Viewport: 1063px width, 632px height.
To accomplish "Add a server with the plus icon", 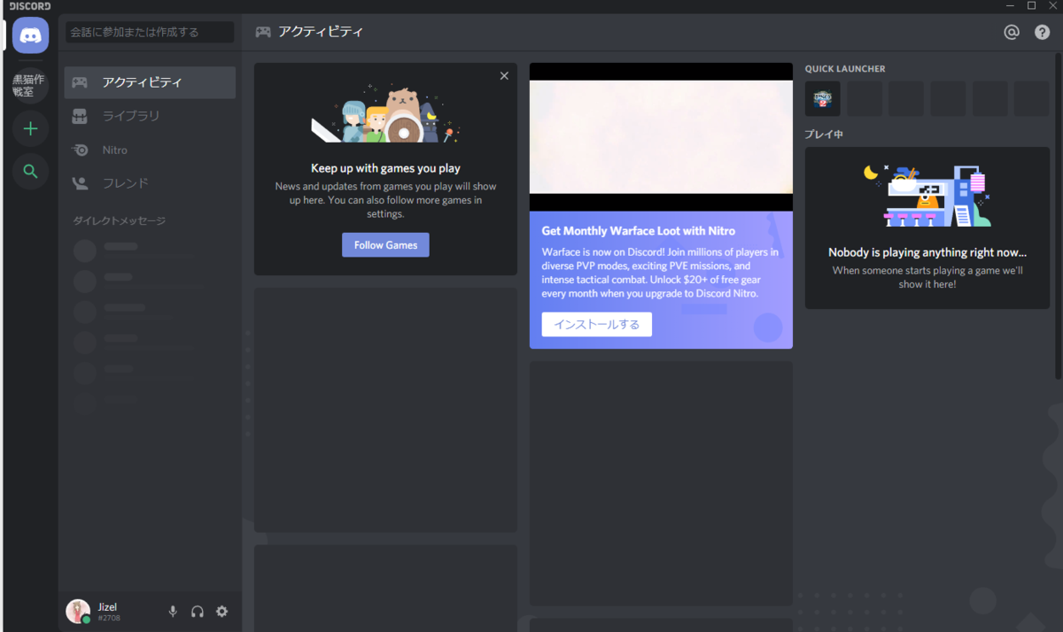I will pos(31,129).
